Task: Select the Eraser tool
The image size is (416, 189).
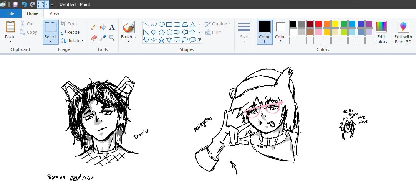Action: coord(94,38)
